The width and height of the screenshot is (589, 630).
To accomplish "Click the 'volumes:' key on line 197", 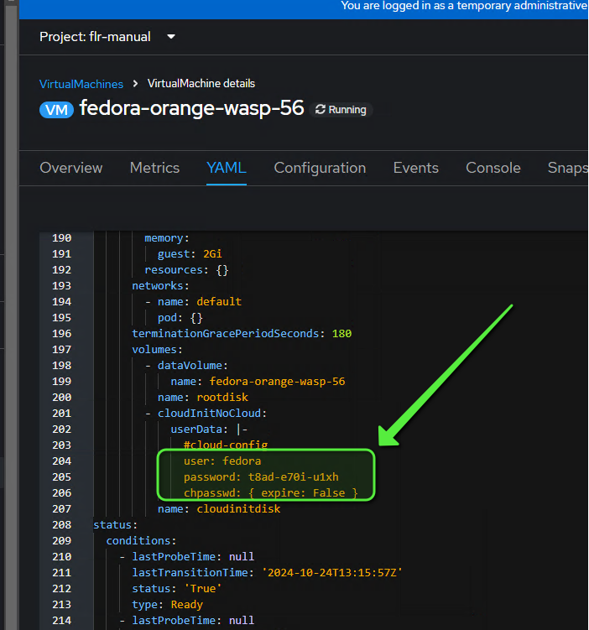I will [158, 350].
